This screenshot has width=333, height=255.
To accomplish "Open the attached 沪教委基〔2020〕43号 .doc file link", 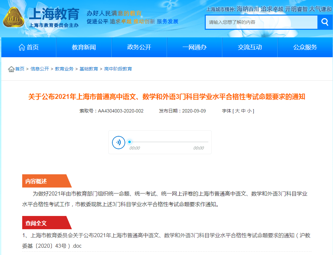I will (x=166, y=240).
